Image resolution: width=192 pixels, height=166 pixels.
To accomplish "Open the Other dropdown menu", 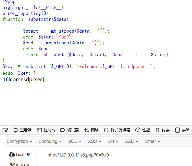I will [x=152, y=141].
